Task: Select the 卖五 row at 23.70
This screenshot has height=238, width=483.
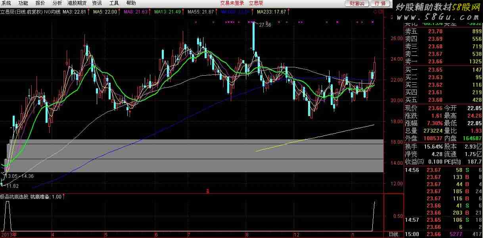Action: coord(443,31)
